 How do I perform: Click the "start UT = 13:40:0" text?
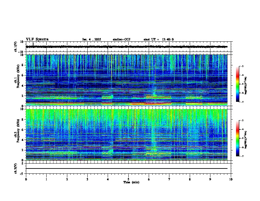pyautogui.click(x=159, y=39)
